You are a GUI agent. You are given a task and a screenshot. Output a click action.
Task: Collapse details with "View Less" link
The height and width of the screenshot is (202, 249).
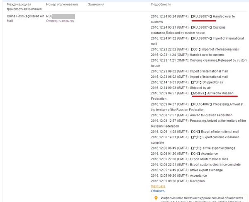click(x=158, y=186)
